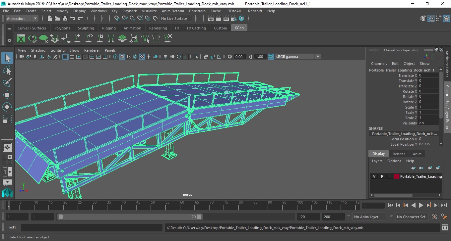Click the Save Scene floppy icon
The width and height of the screenshot is (451, 241).
coord(65,19)
